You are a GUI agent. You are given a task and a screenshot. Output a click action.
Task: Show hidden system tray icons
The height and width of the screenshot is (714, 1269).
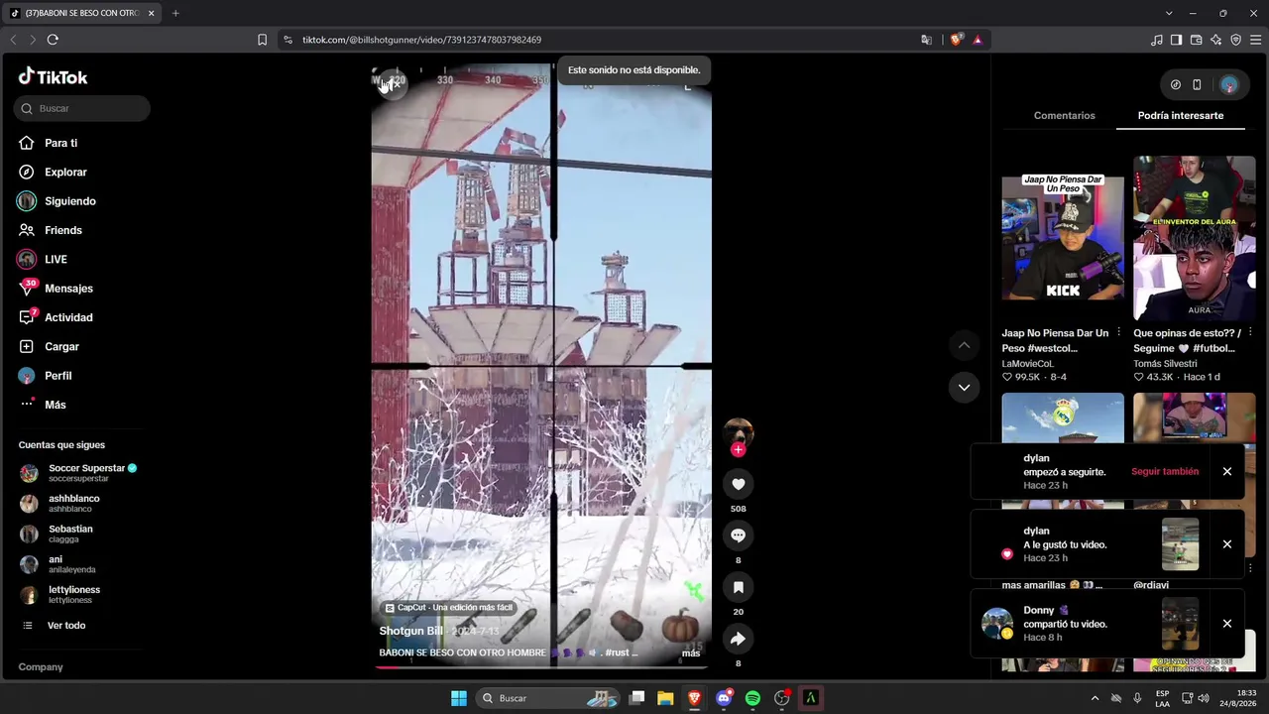click(x=1095, y=698)
